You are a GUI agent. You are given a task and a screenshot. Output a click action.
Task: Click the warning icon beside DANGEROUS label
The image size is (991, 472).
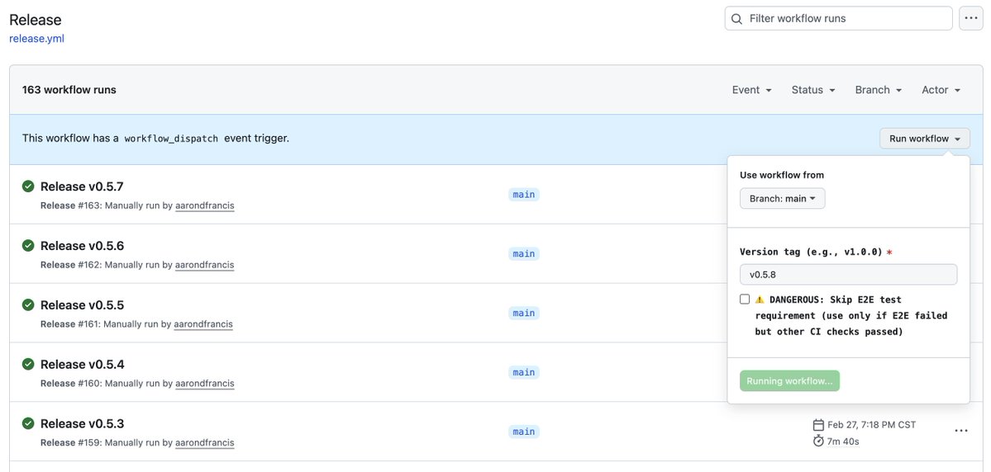point(760,300)
